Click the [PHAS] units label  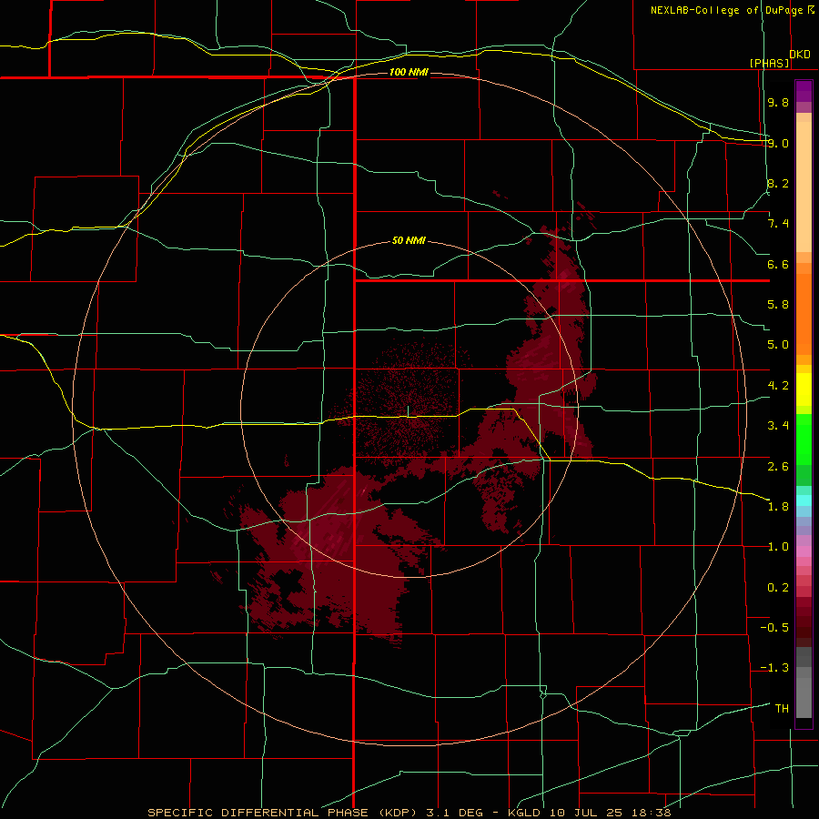point(769,63)
